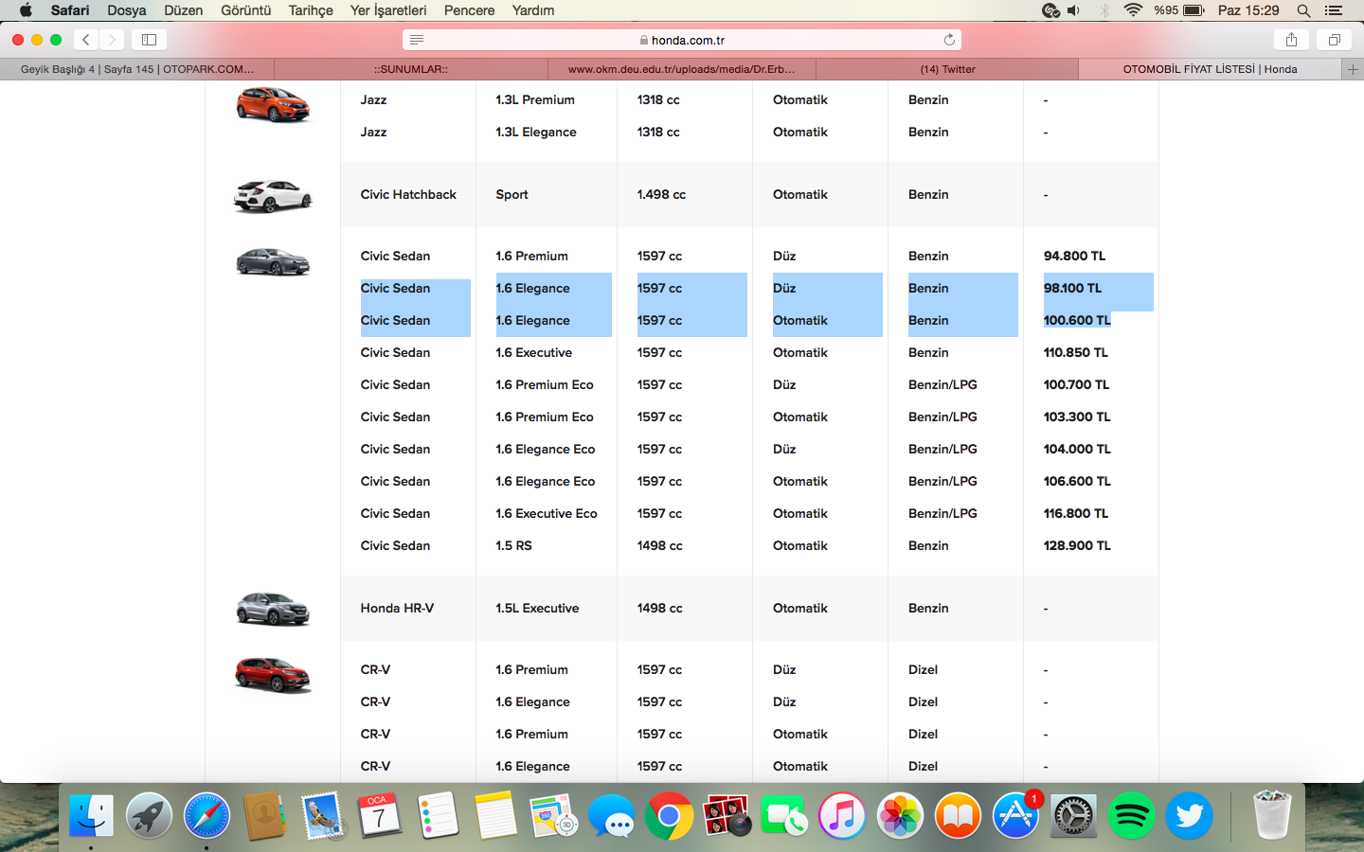Screen dimensions: 1364x852
Task: Add a new tab with plus button
Action: [1353, 69]
